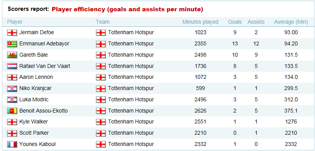Sort by the Goals column header
This screenshot has height=151, width=315.
pos(235,22)
